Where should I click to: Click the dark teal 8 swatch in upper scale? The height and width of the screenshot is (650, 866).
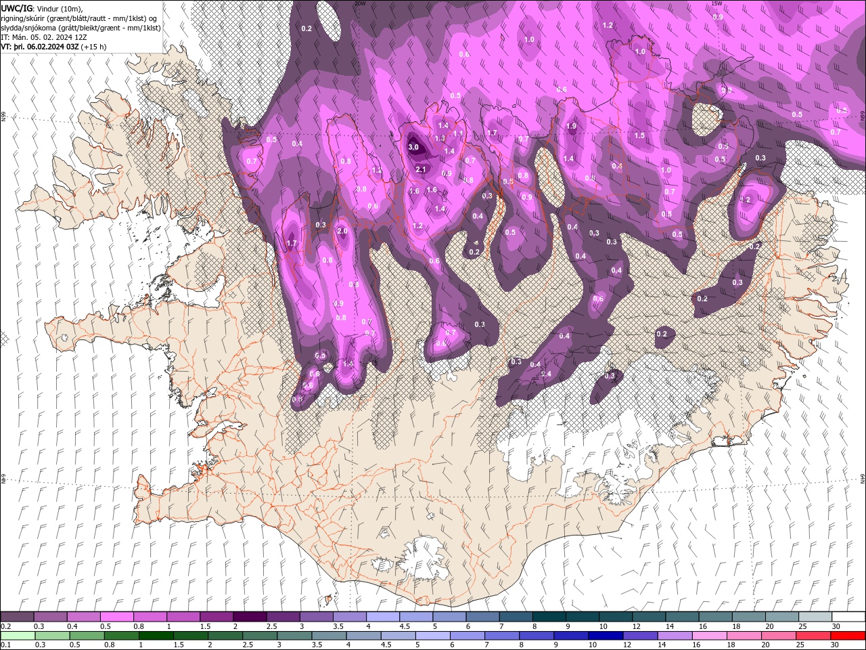click(x=549, y=617)
